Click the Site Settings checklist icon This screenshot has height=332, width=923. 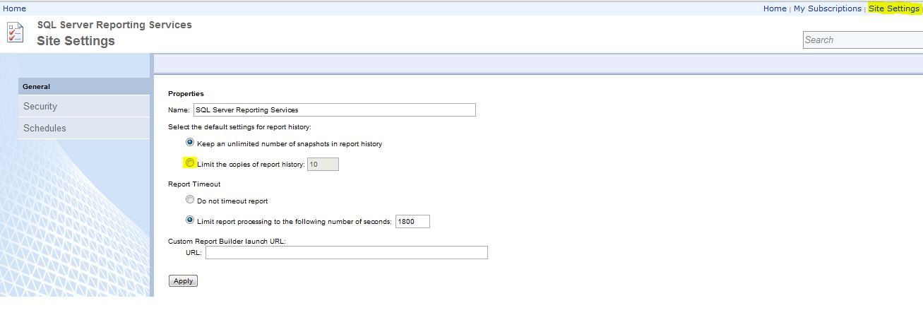click(15, 32)
